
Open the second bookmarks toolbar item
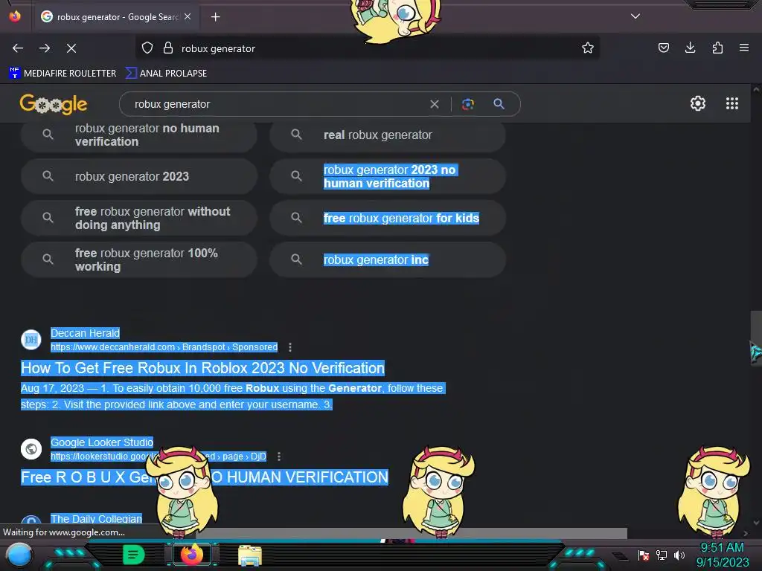166,74
